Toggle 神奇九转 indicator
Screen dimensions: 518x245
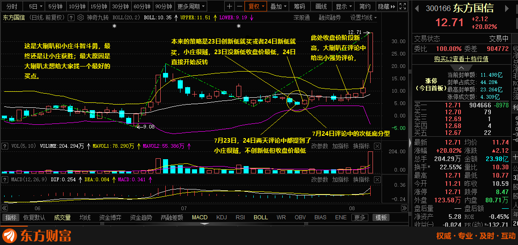click(98, 18)
